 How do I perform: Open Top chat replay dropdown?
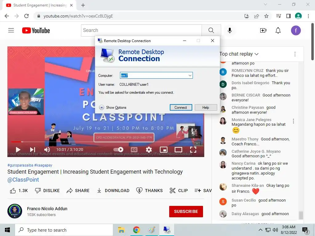pos(239,54)
